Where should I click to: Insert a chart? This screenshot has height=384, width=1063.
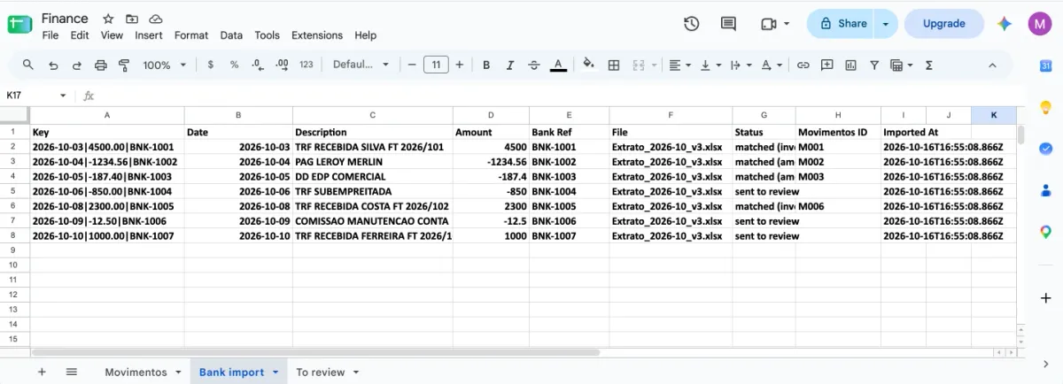tap(851, 65)
